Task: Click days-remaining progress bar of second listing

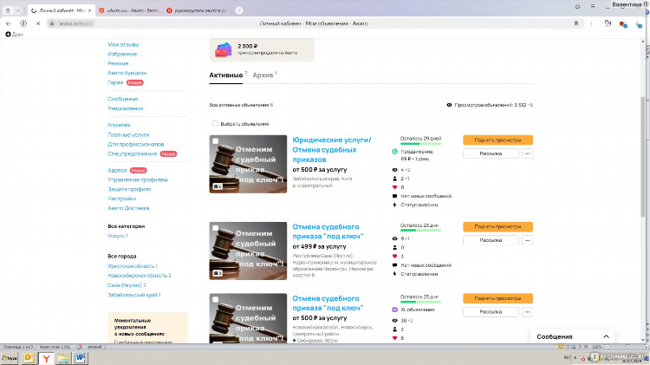Action: 420,231
